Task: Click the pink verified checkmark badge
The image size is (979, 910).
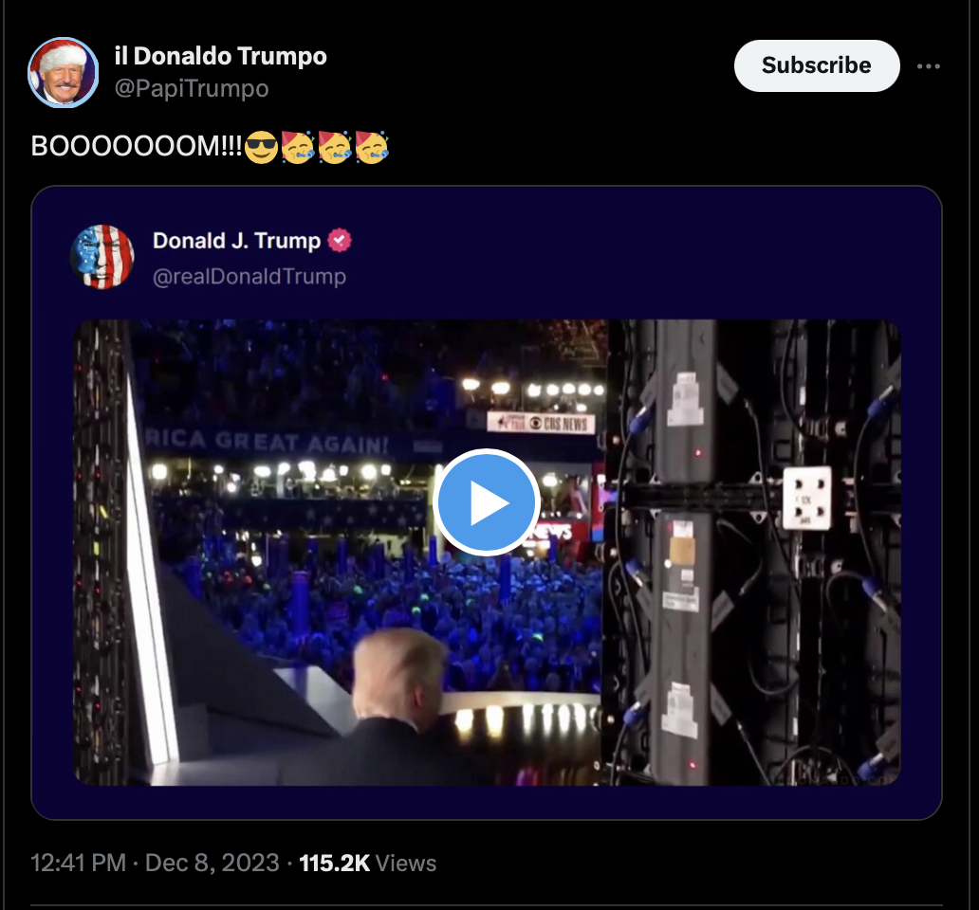Action: pyautogui.click(x=340, y=240)
